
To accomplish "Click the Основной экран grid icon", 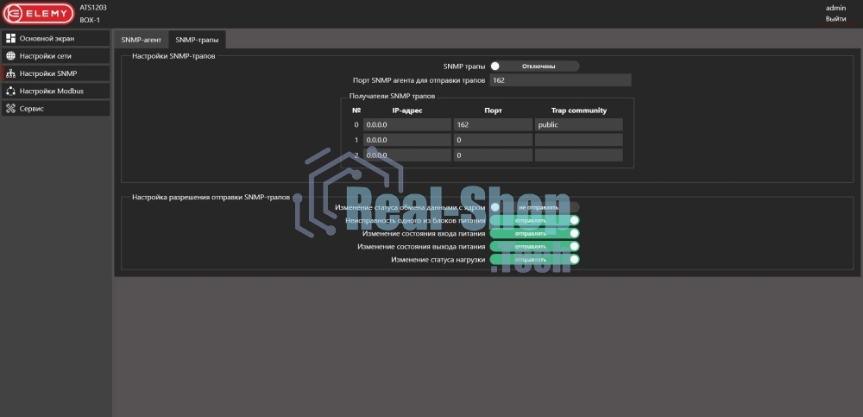I will point(11,38).
